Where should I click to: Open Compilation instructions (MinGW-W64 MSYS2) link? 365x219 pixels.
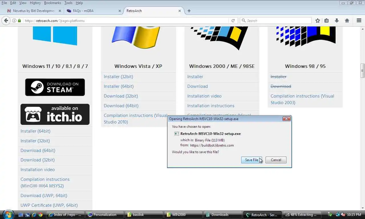45,182
